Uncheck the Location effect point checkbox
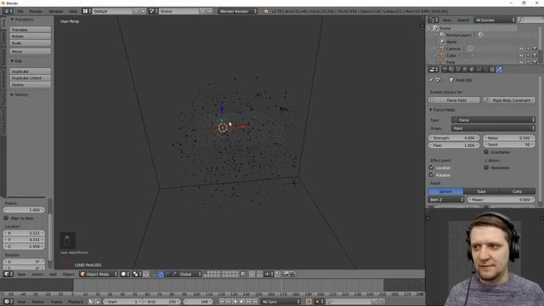 coord(432,167)
